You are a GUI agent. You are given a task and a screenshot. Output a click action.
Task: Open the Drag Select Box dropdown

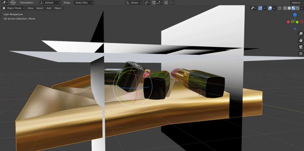tap(84, 3)
